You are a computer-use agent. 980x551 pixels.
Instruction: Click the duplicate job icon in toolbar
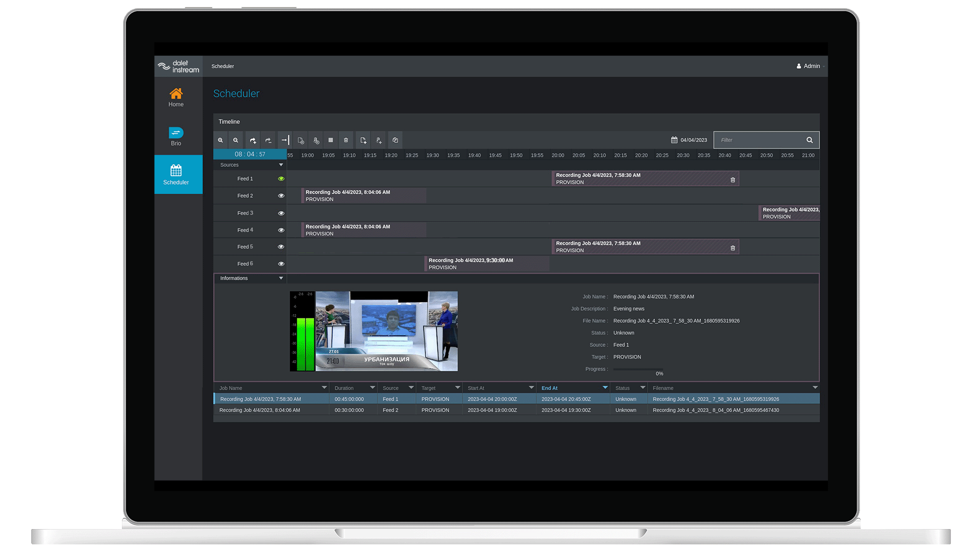(395, 140)
